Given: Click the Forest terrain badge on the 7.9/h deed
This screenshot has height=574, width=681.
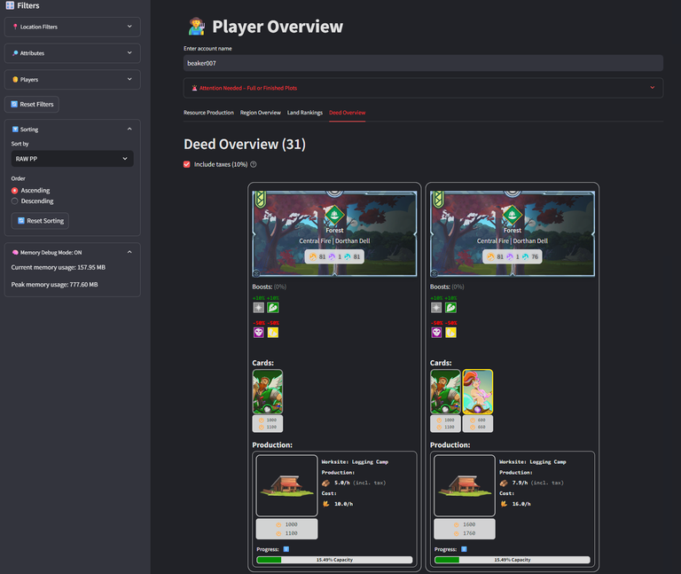Looking at the screenshot, I should 512,215.
